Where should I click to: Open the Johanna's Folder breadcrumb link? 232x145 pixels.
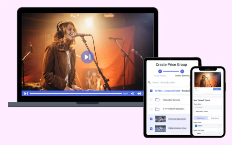pos(172,91)
